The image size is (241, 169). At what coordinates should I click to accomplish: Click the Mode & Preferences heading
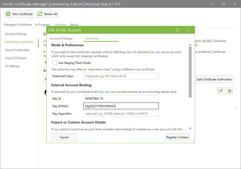(x=67, y=45)
